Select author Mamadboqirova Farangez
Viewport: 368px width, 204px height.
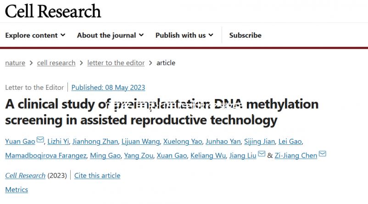(x=45, y=155)
